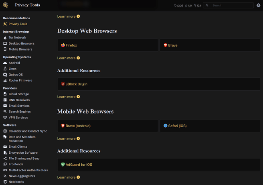Focus the Search input field

click(x=228, y=5)
